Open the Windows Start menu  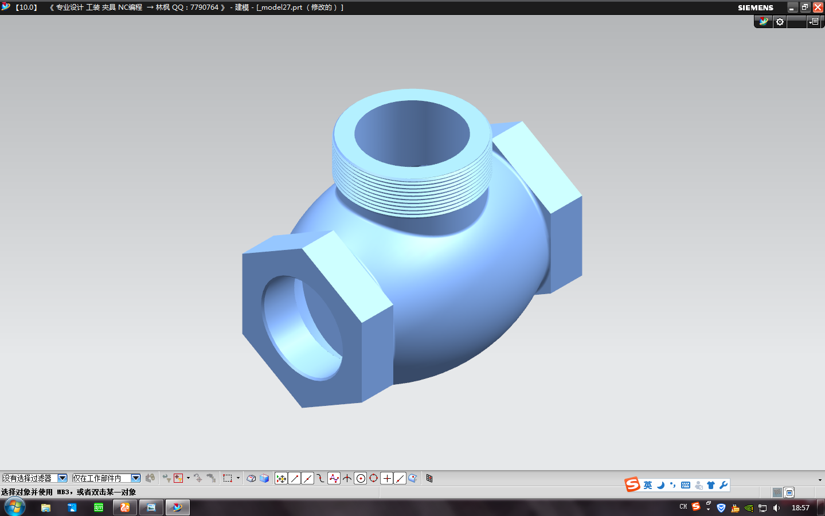coord(14,507)
